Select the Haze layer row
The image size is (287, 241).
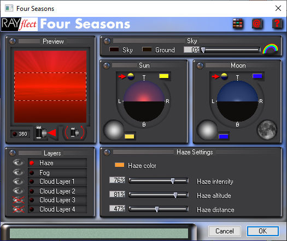tap(57, 163)
